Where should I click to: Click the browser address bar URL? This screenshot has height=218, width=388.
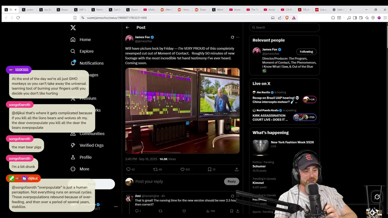(x=117, y=18)
